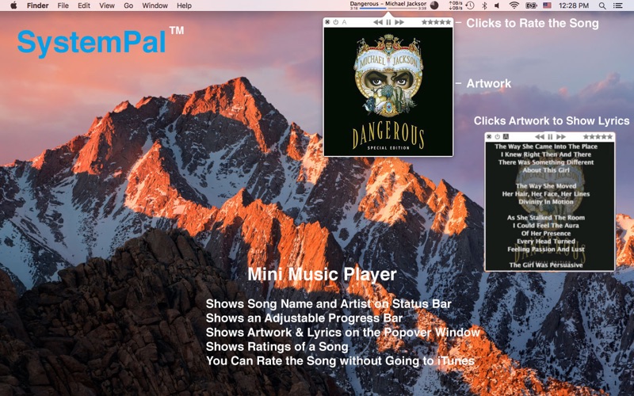Click the 12:28 PM clock
Viewport: 634px width, 396px height.
point(573,6)
